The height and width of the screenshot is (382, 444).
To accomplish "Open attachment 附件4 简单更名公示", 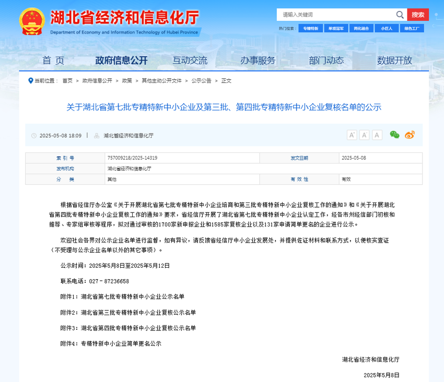I will [x=121, y=344].
